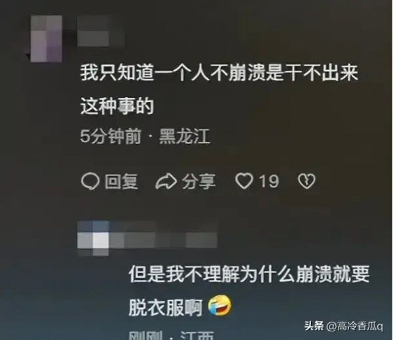393x340 pixels.
Task: Click the 分享 share label
Action: click(198, 181)
